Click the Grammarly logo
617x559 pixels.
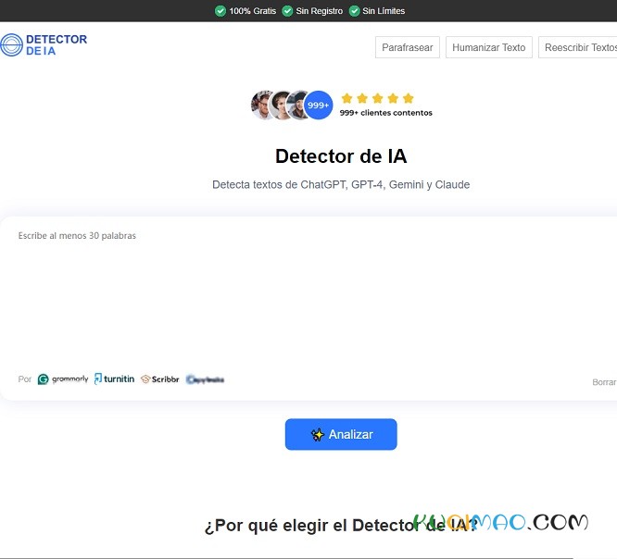[x=63, y=379]
